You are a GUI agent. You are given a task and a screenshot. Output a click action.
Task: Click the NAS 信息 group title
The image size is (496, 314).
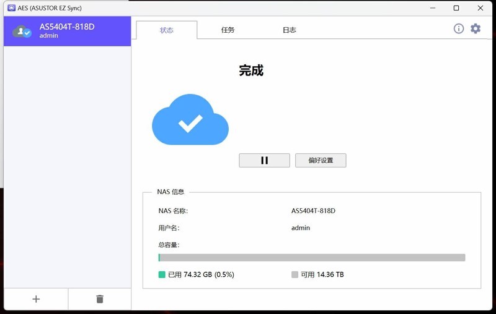(x=170, y=192)
